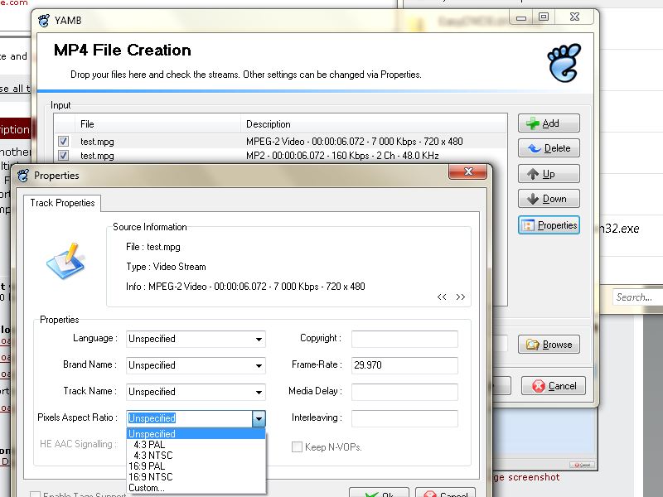663x497 pixels.
Task: Click Browse button for output file
Action: pos(549,345)
